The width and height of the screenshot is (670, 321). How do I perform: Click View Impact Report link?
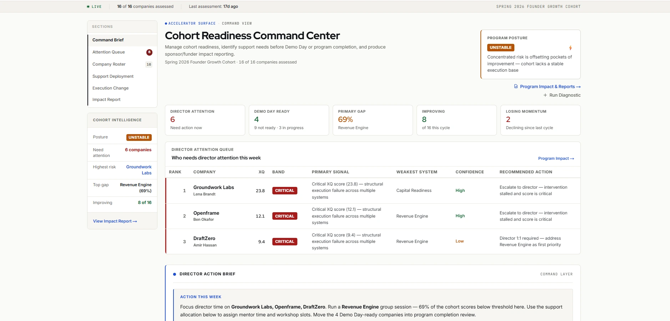pyautogui.click(x=115, y=221)
